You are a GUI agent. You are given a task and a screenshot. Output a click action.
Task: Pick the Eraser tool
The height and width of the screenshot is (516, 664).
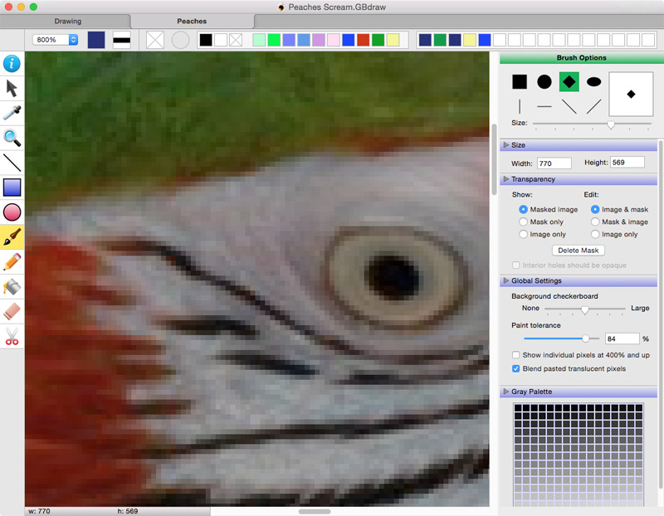[x=12, y=311]
